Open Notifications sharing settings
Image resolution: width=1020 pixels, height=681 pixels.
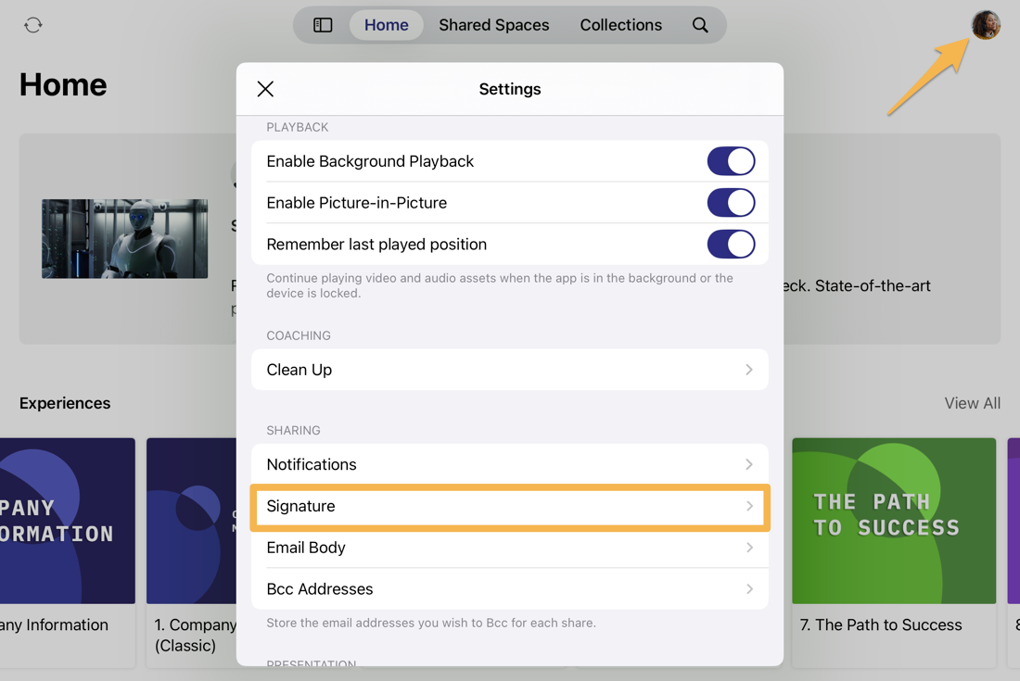pyautogui.click(x=509, y=464)
